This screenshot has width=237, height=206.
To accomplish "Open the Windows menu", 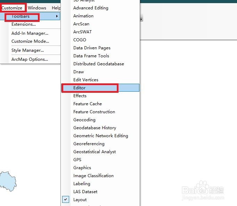I will [37, 8].
